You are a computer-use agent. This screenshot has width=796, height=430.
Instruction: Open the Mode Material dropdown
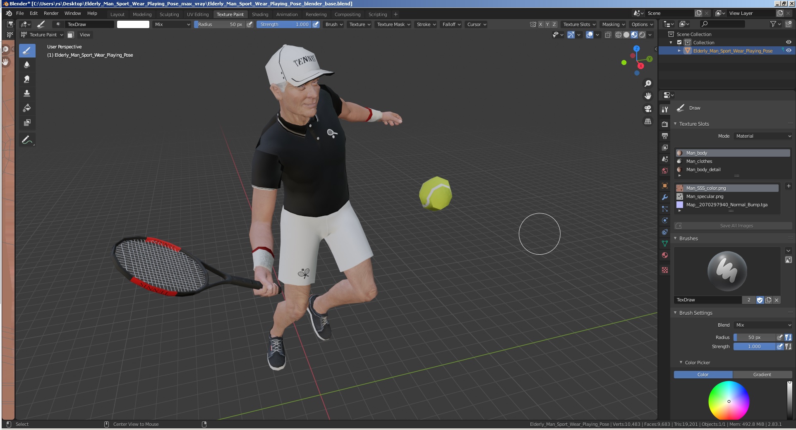[763, 136]
